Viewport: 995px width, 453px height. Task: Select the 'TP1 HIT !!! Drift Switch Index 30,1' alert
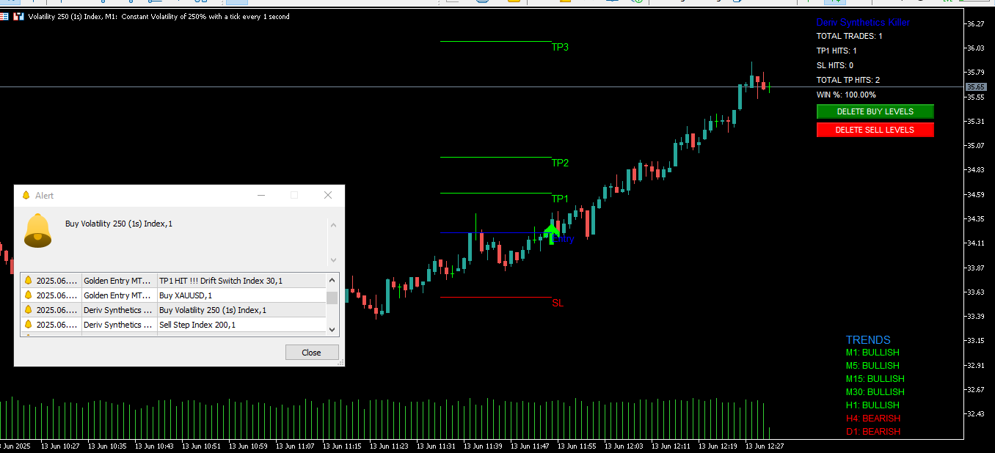(221, 281)
